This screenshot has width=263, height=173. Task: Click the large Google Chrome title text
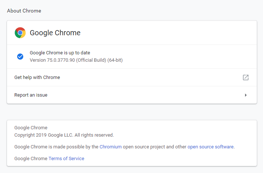[55, 33]
